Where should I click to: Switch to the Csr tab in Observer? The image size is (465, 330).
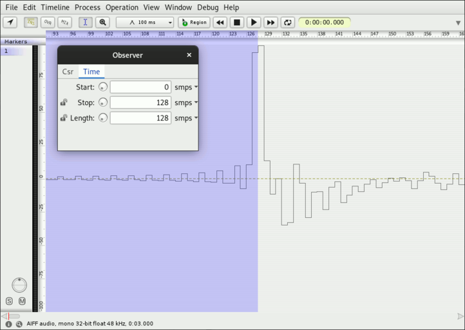point(68,72)
